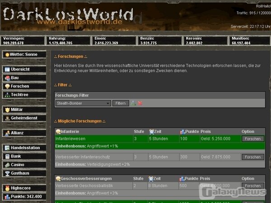Open the Bau menu item
271x203 pixels.
click(x=24, y=78)
